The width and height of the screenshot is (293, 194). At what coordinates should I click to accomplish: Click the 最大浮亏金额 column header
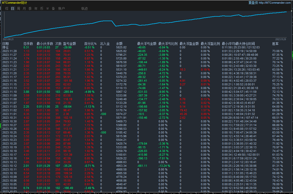[147, 44]
